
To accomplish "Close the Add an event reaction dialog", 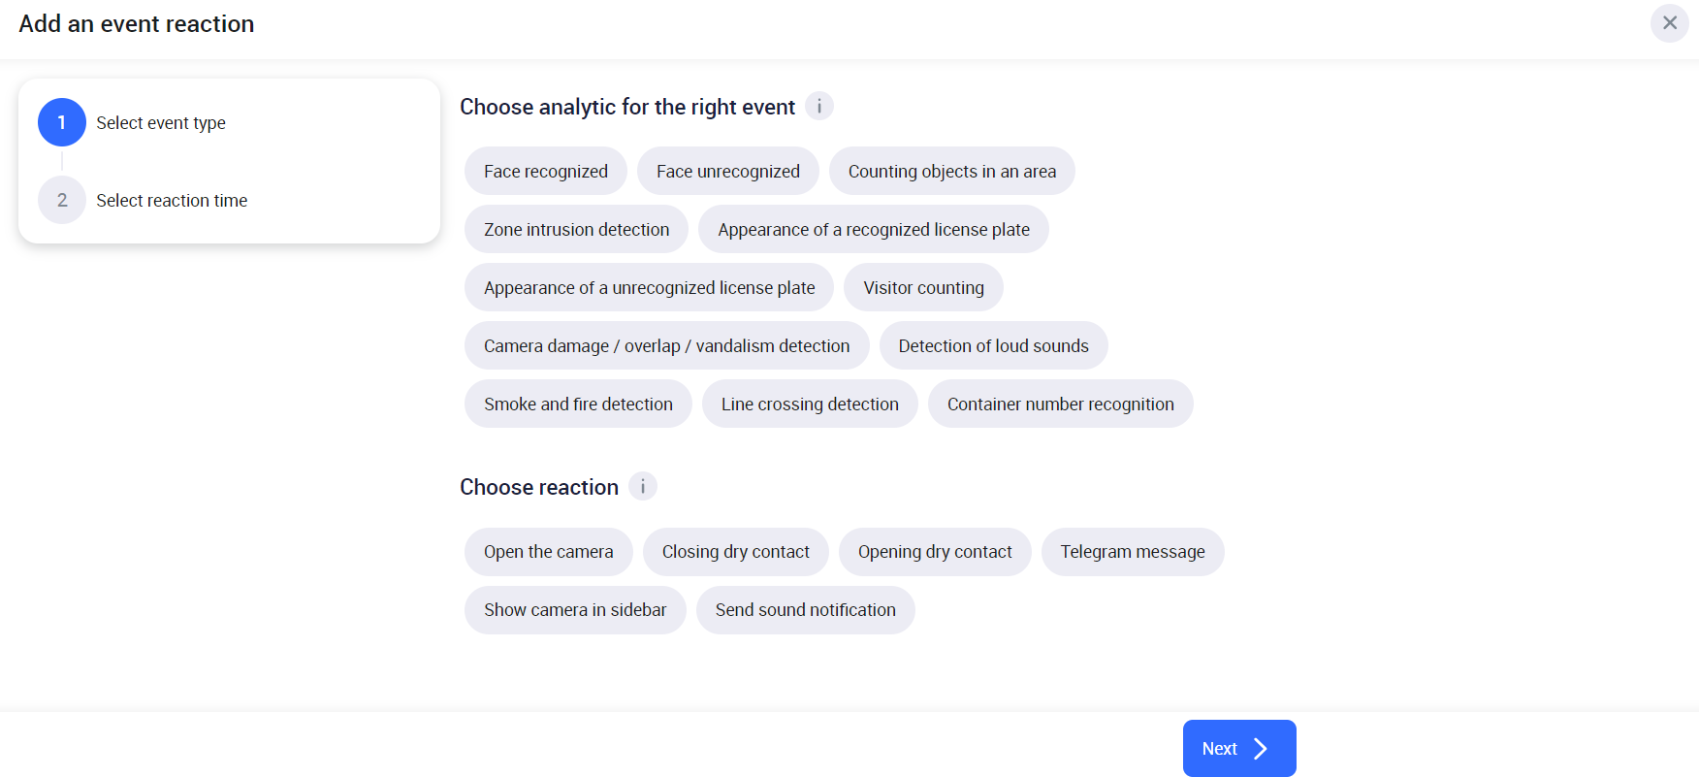I will pos(1669,23).
